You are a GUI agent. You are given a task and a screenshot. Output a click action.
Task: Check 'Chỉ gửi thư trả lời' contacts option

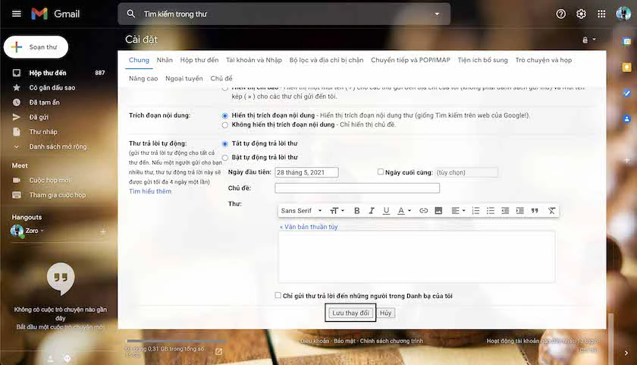278,295
